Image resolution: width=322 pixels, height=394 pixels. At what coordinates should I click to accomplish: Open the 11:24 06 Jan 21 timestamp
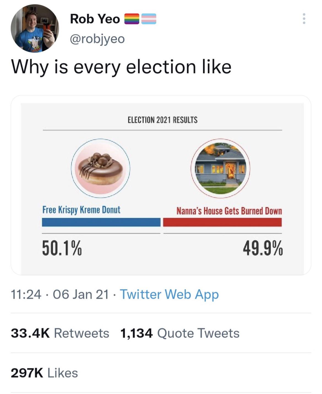pos(60,294)
